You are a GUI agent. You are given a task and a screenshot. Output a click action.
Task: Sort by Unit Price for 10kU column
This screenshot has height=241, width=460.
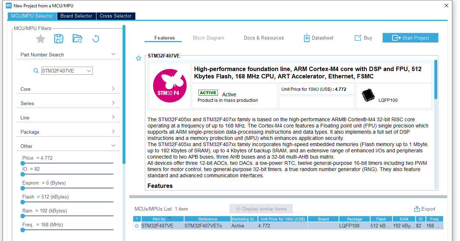pos(282,219)
